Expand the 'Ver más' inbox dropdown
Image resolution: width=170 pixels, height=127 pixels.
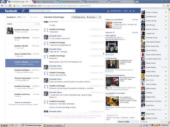[x=34, y=17]
